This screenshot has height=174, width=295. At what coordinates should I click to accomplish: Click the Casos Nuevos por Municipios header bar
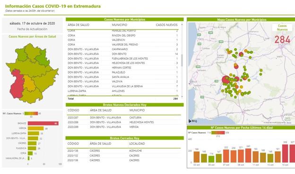pos(124,19)
